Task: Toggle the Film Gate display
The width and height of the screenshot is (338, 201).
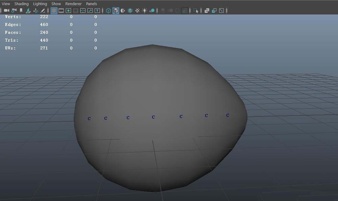Action: click(61, 10)
